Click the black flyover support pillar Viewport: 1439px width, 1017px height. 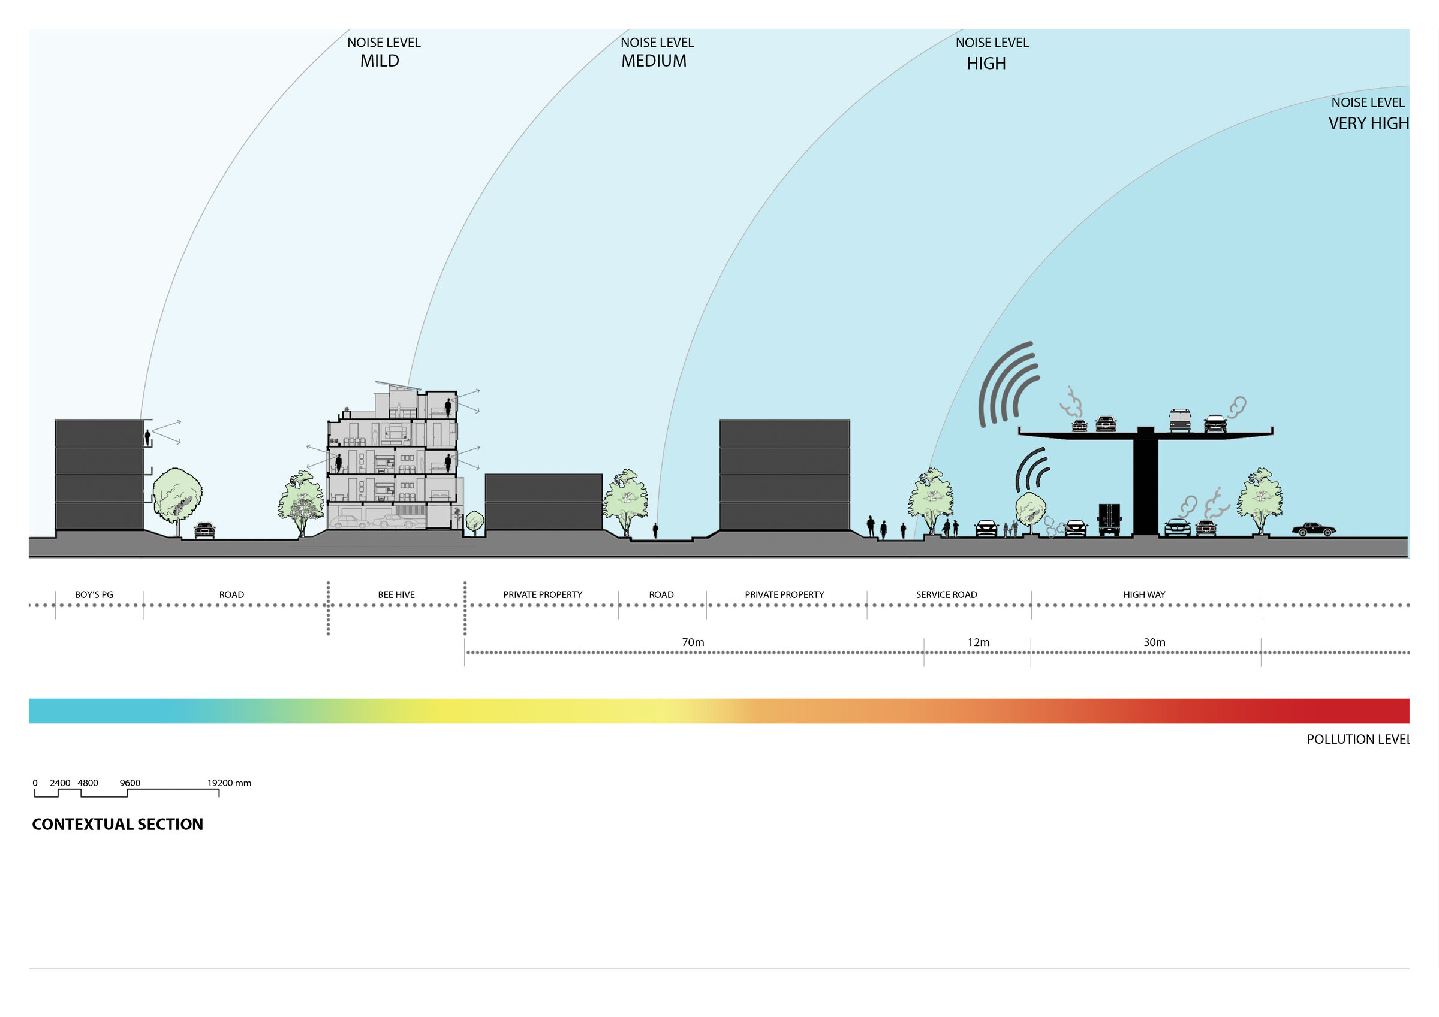click(1146, 481)
